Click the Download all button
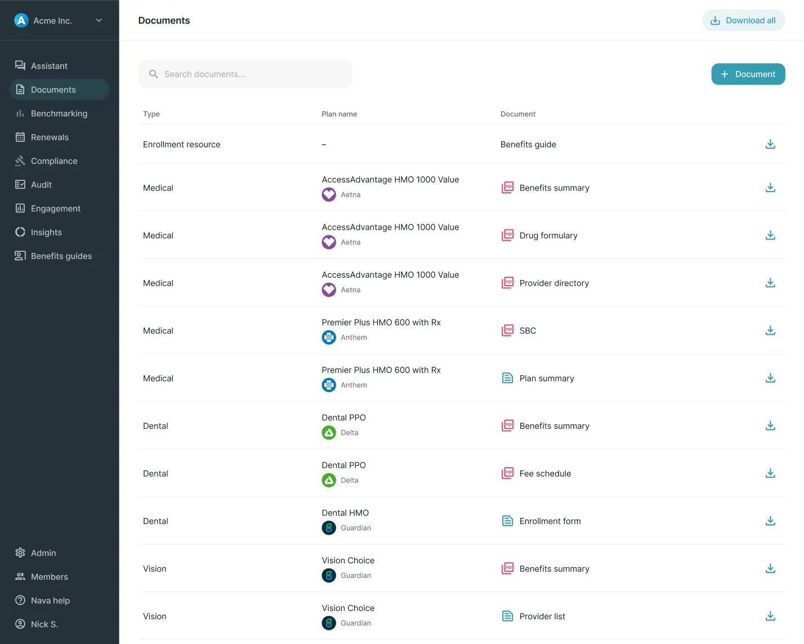 coord(743,20)
